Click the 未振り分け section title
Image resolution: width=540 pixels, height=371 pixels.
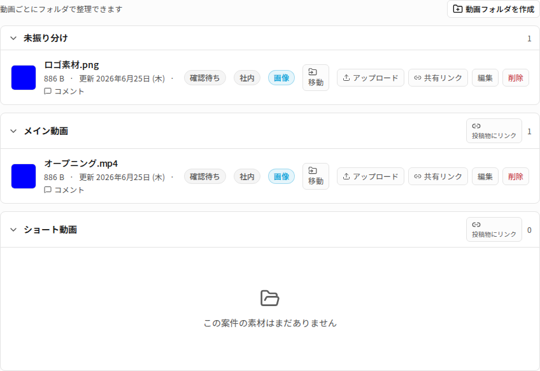pyautogui.click(x=45, y=38)
